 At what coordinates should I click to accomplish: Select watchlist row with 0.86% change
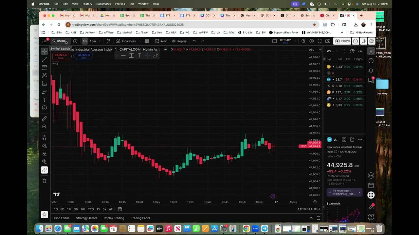click(x=345, y=86)
